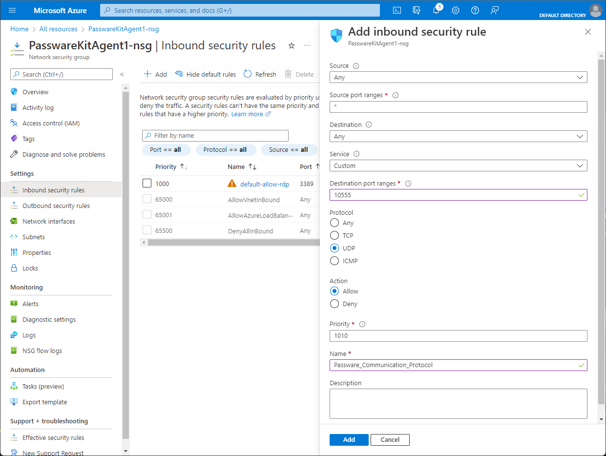
Task: Open the Feedback icon in the top bar
Action: (495, 10)
